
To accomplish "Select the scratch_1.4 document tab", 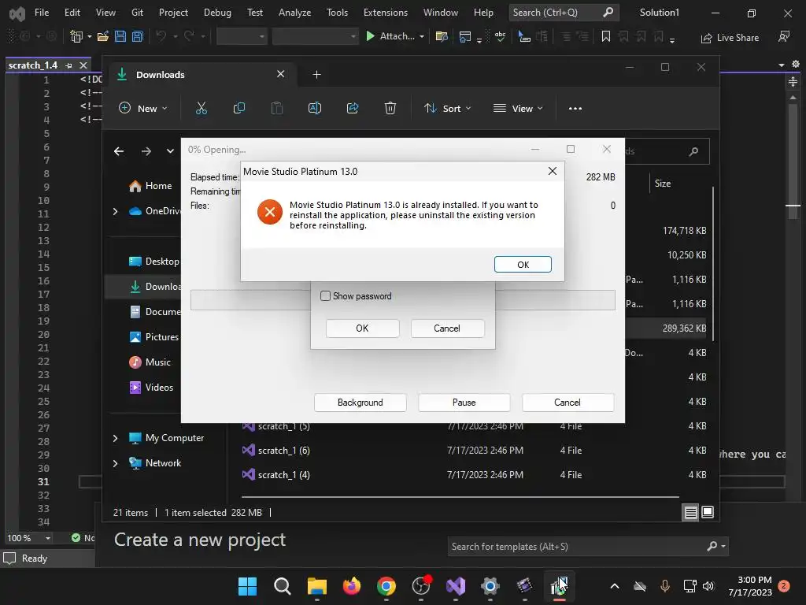I will point(33,65).
